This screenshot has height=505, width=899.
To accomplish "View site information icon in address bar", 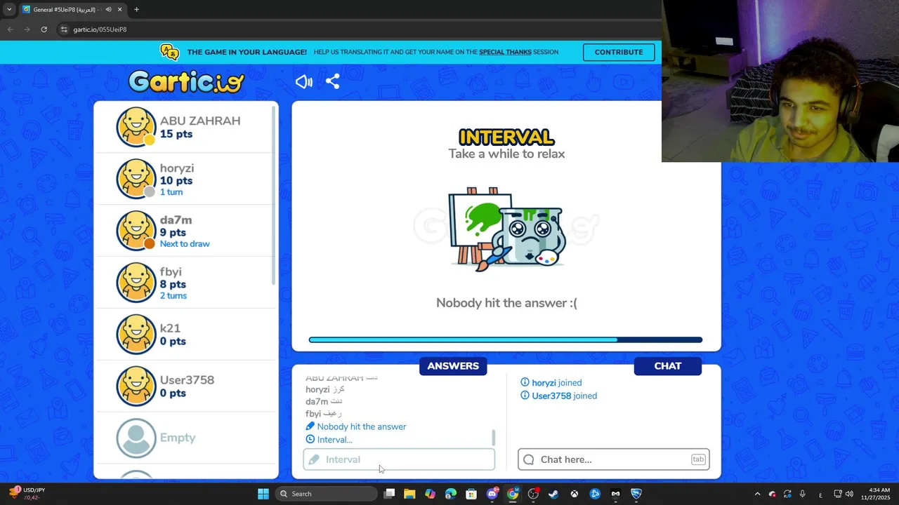I will point(64,29).
